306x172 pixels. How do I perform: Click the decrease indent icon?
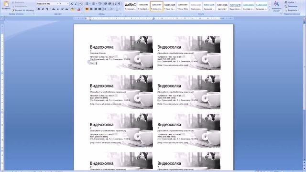pos(106,4)
